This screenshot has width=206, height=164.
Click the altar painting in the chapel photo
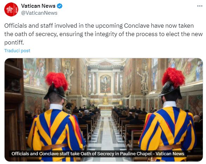point(105,84)
